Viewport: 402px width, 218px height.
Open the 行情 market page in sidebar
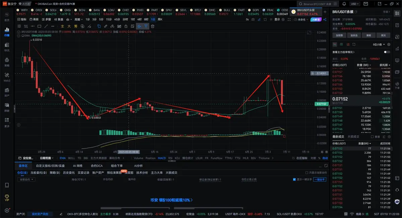point(7,32)
